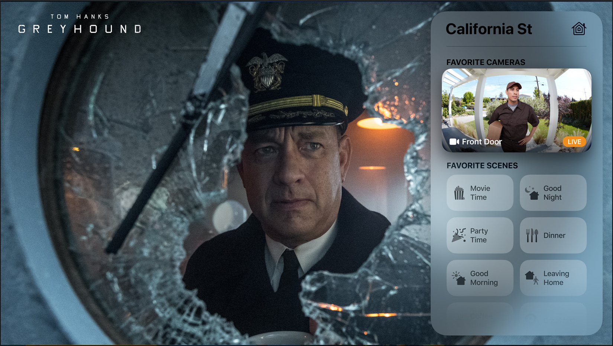Screen dimensions: 613x346
Task: Select the California St home title
Action: (x=489, y=29)
